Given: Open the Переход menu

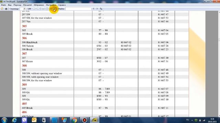Looking at the screenshot, I should (17, 5).
